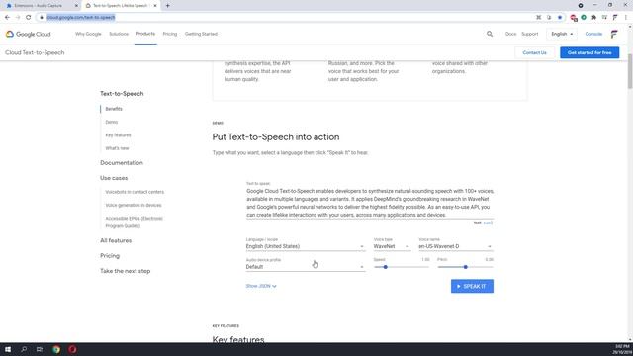Open the Console link

pyautogui.click(x=593, y=34)
